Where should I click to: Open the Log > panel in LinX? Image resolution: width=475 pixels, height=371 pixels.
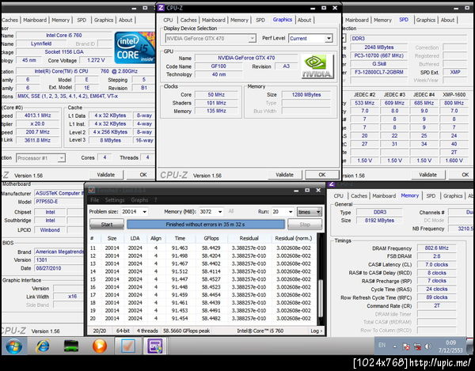point(316,331)
